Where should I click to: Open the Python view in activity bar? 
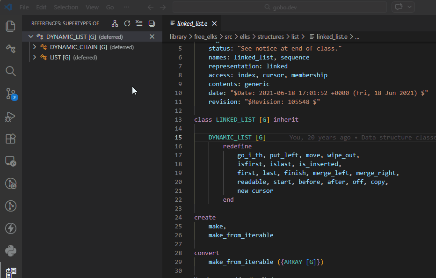coord(10,251)
